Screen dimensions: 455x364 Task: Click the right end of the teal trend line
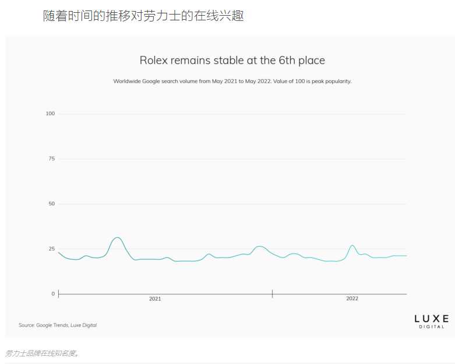pyautogui.click(x=406, y=256)
